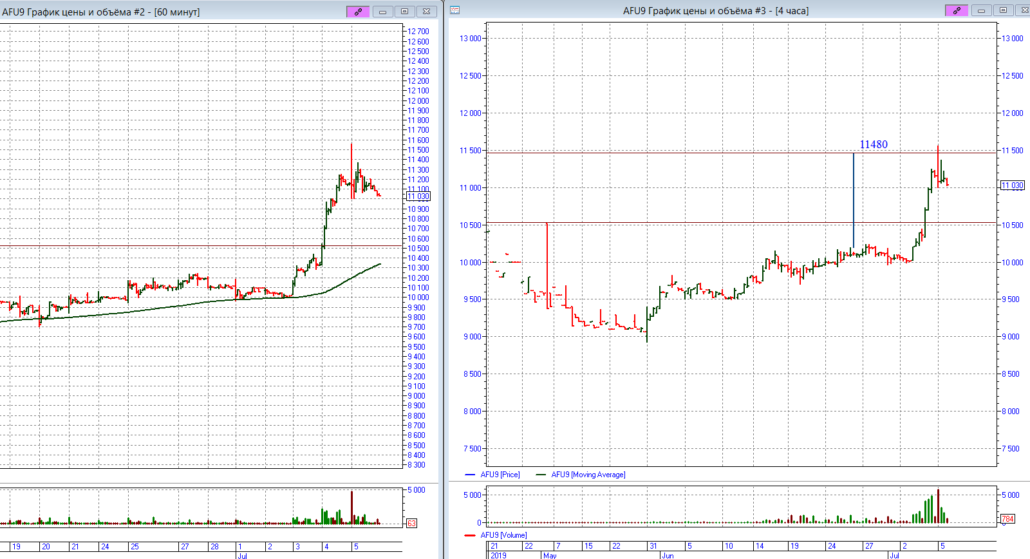
Task: Click the red 784 volume value tag
Action: click(x=1007, y=518)
